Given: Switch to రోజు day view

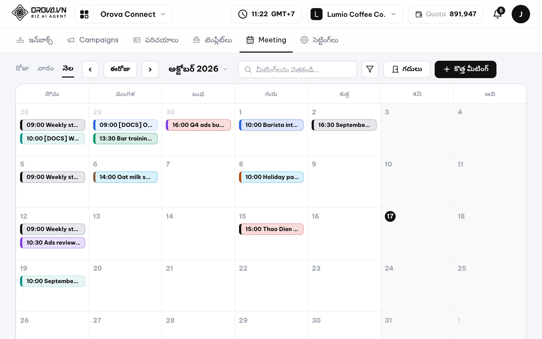Looking at the screenshot, I should click(22, 69).
